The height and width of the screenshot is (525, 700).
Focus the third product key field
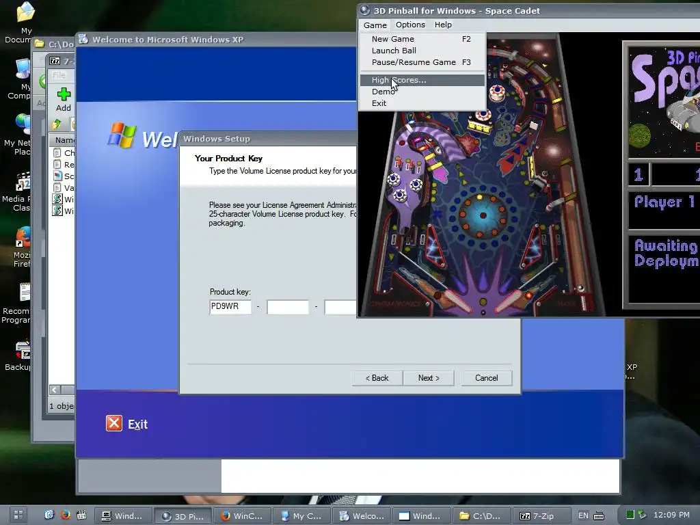tap(340, 307)
